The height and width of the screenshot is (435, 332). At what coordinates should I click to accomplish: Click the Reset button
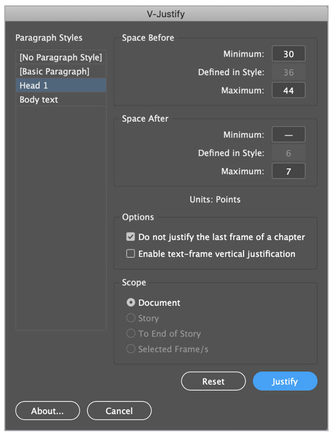(213, 381)
